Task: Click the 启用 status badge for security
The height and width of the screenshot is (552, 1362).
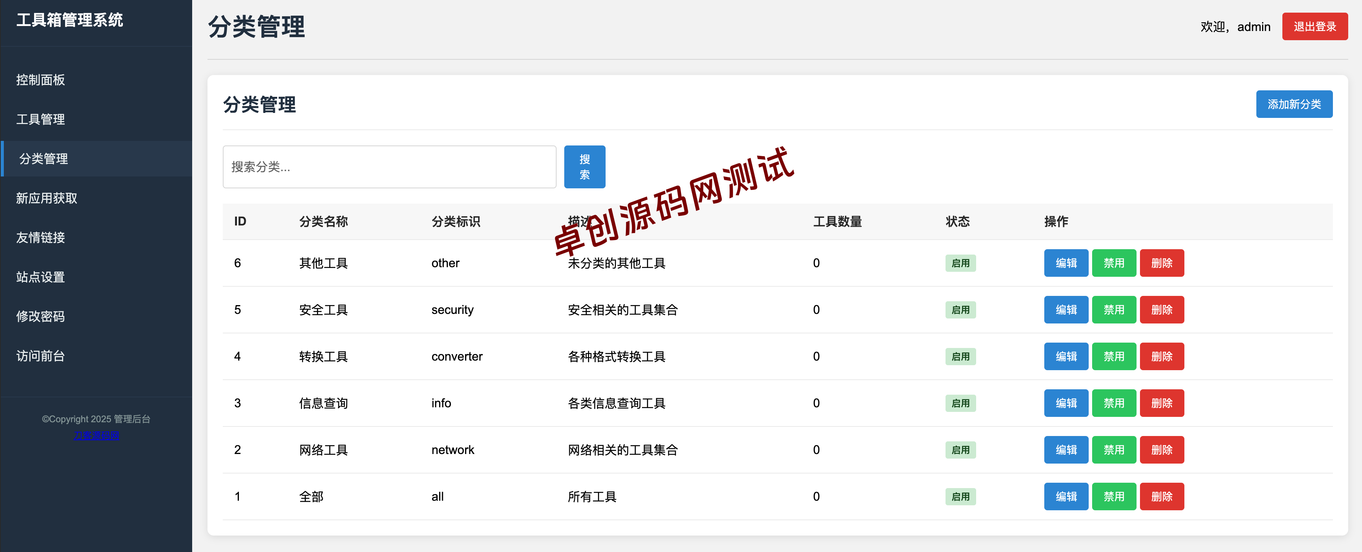Action: (x=960, y=310)
